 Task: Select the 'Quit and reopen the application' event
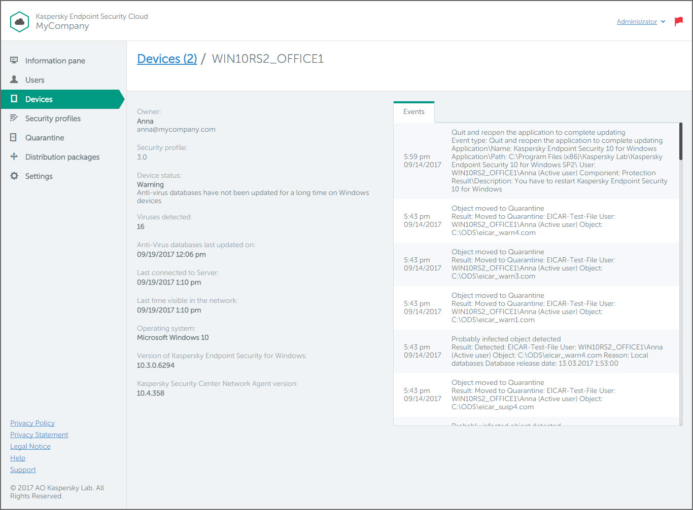536,161
